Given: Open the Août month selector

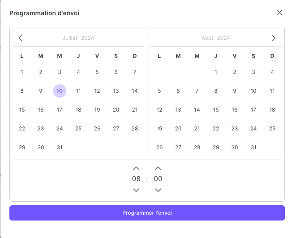Looking at the screenshot, I should (x=207, y=38).
